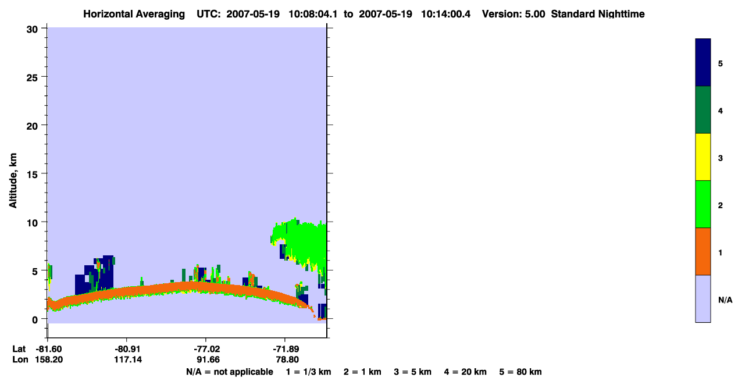Click the '5 = 80 km' legend entry

click(520, 372)
